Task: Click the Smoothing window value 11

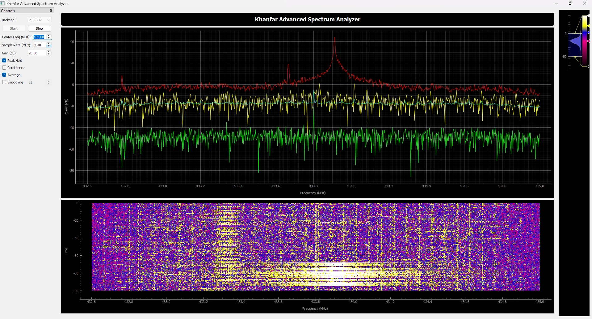Action: [37, 83]
